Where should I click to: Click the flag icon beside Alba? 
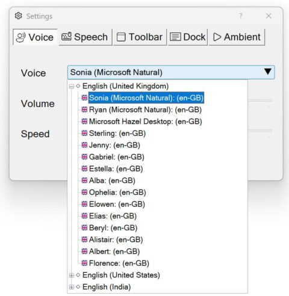pyautogui.click(x=84, y=180)
